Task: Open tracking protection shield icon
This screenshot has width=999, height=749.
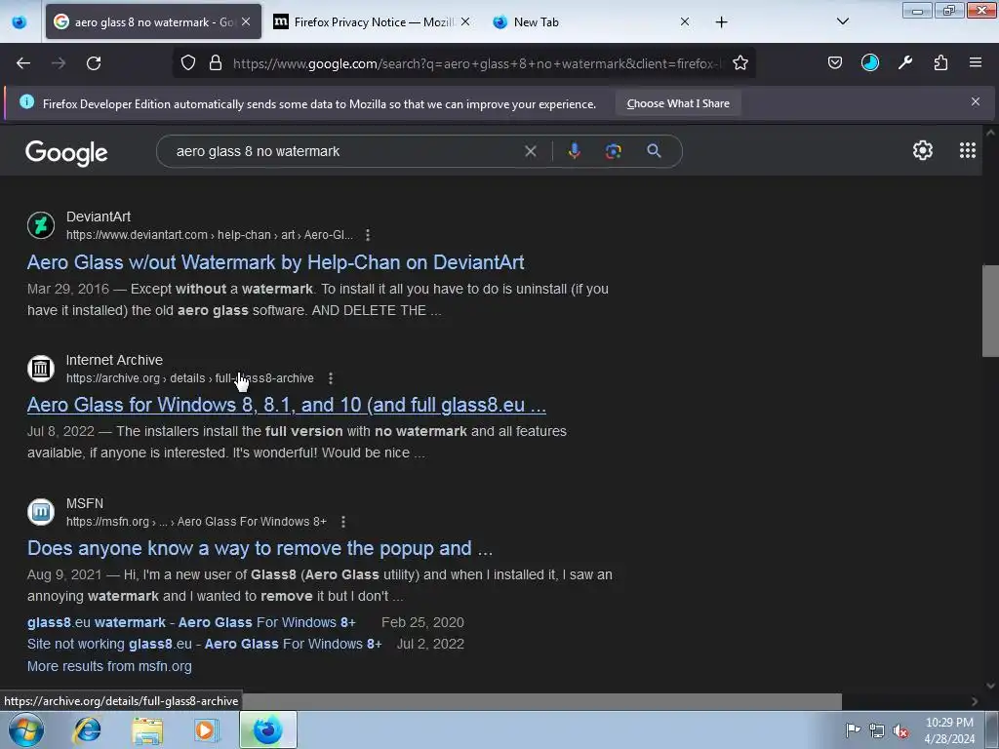Action: 188,63
